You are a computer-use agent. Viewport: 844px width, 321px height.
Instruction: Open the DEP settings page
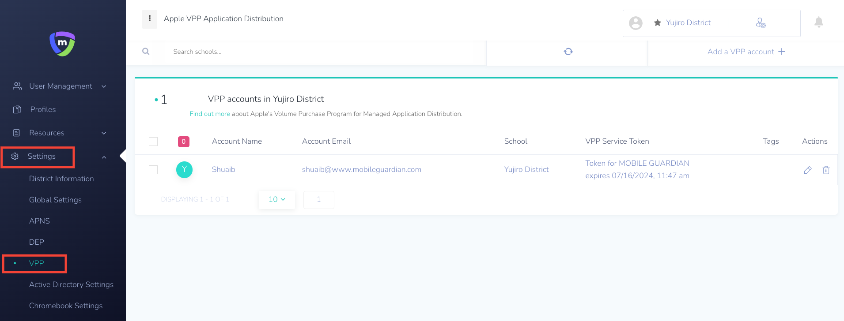[x=37, y=242]
